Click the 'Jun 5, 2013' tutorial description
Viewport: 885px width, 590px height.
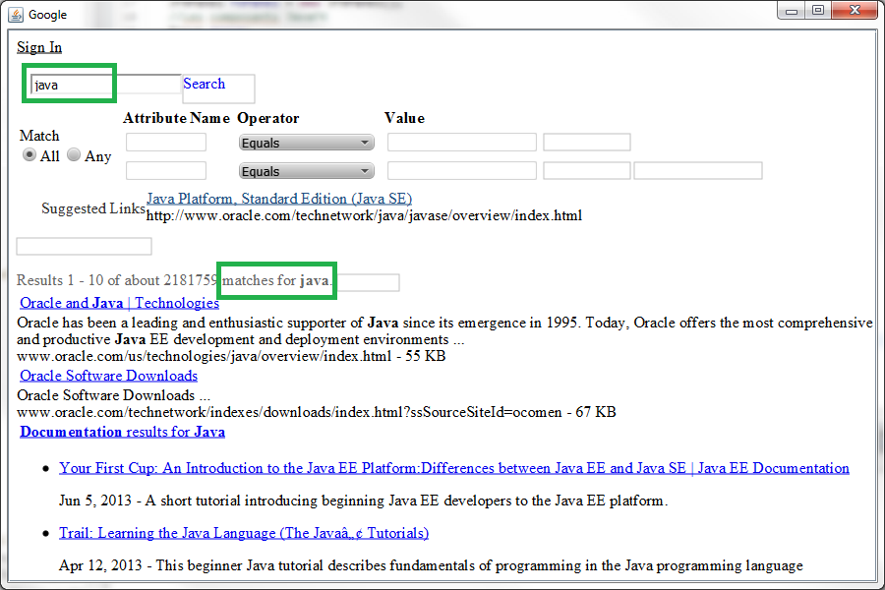point(364,501)
